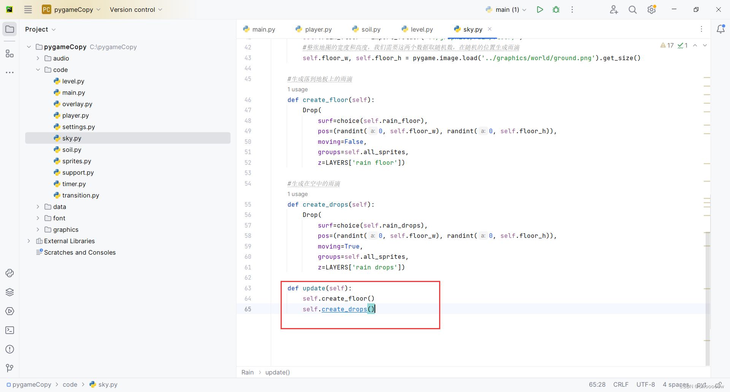Click Rain class breadcrumb
Image resolution: width=730 pixels, height=392 pixels.
coord(248,372)
